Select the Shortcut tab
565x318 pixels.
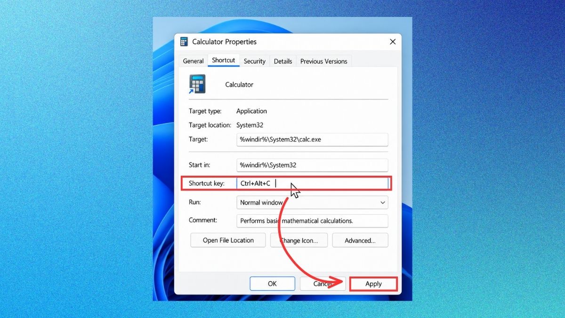click(x=224, y=60)
